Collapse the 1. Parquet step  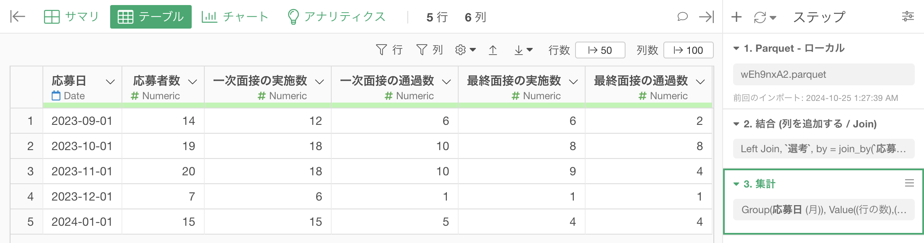point(736,48)
